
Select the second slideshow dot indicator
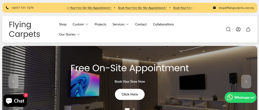[134, 109]
